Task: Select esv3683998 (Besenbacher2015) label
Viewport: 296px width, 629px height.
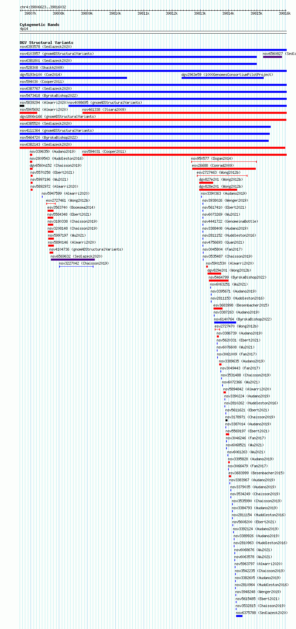Action: coord(241,306)
